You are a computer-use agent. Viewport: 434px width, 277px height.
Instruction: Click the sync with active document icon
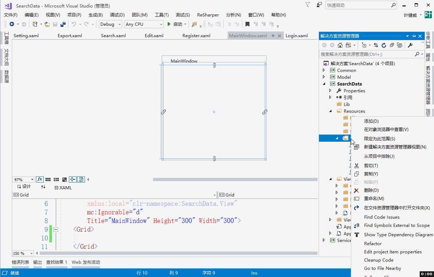click(376, 45)
